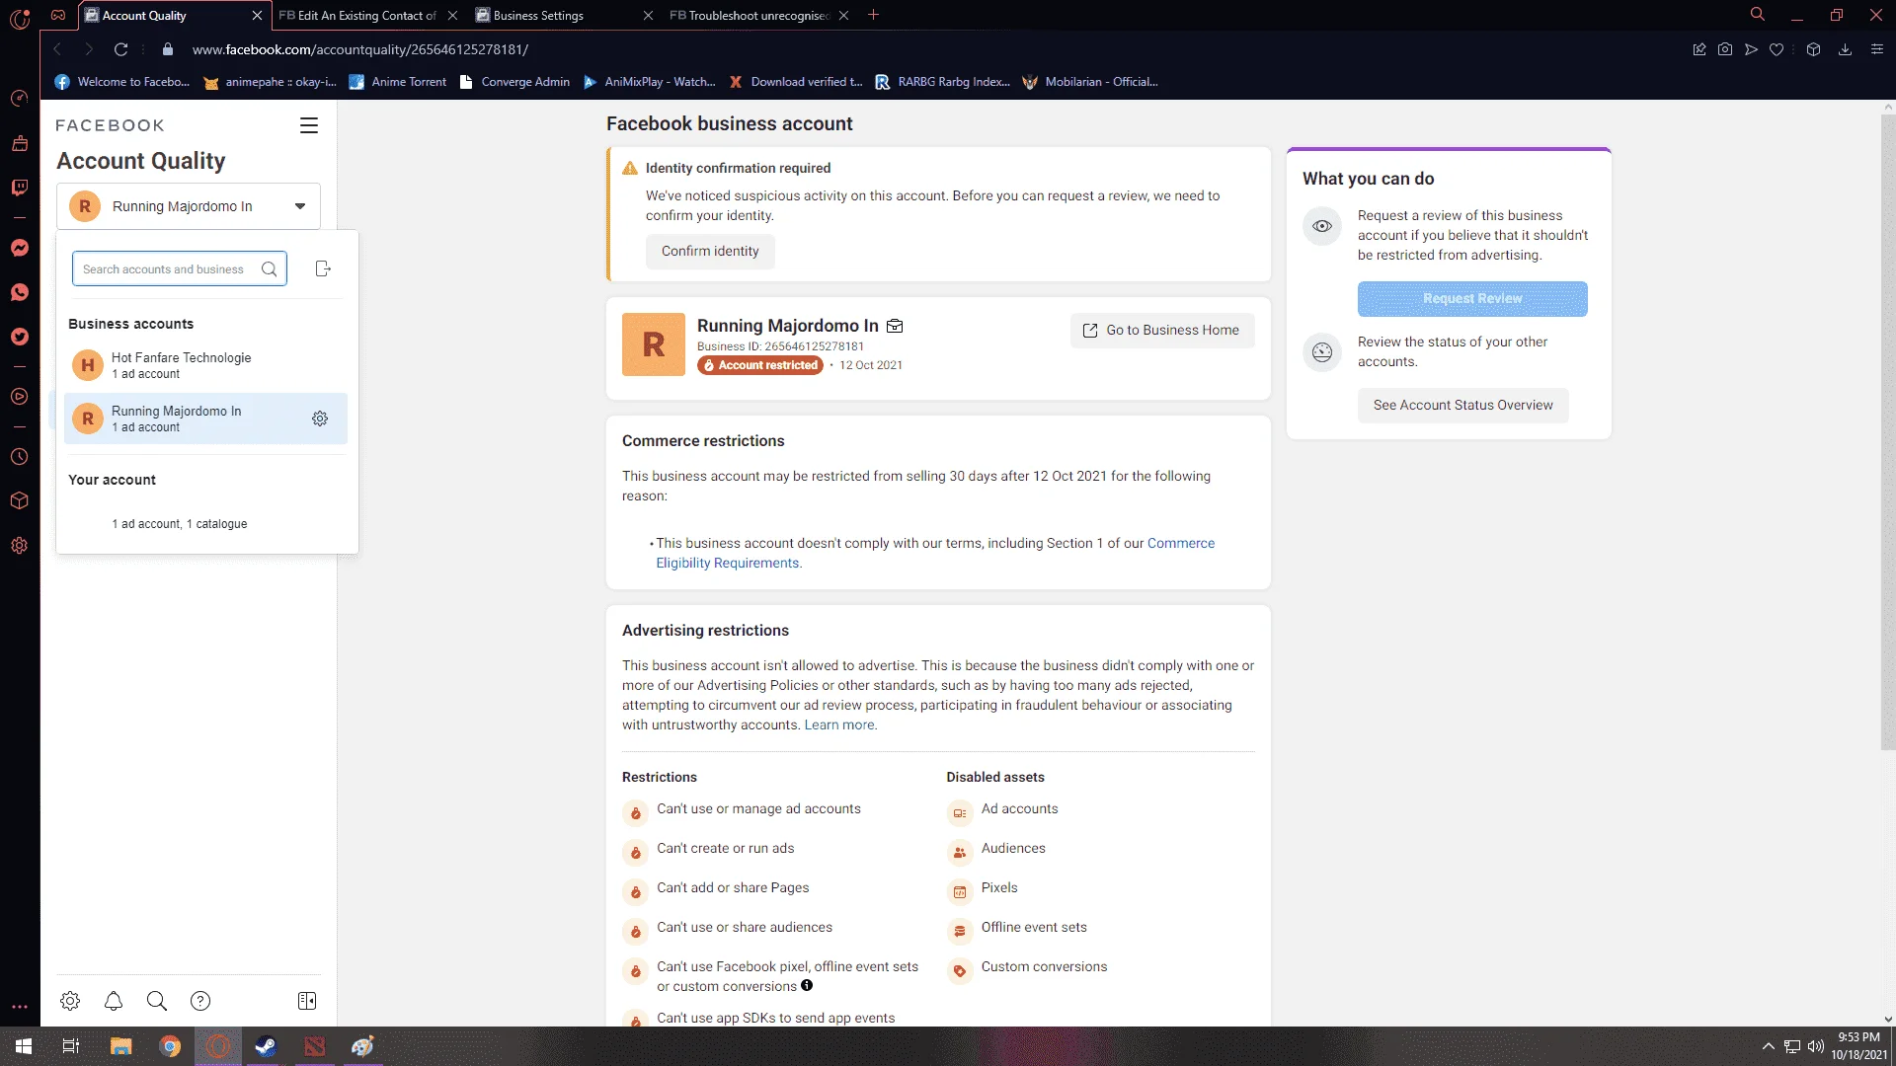
Task: Select Running Majordomo In in accounts list
Action: 205,419
